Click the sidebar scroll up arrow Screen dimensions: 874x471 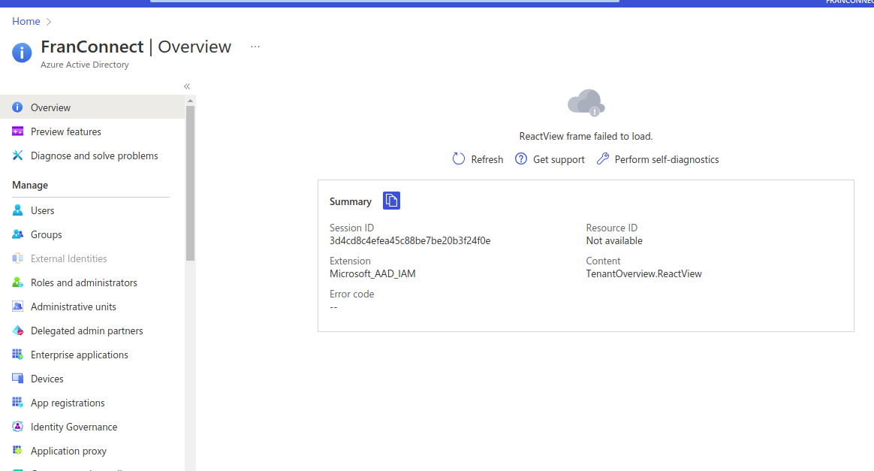click(x=190, y=101)
